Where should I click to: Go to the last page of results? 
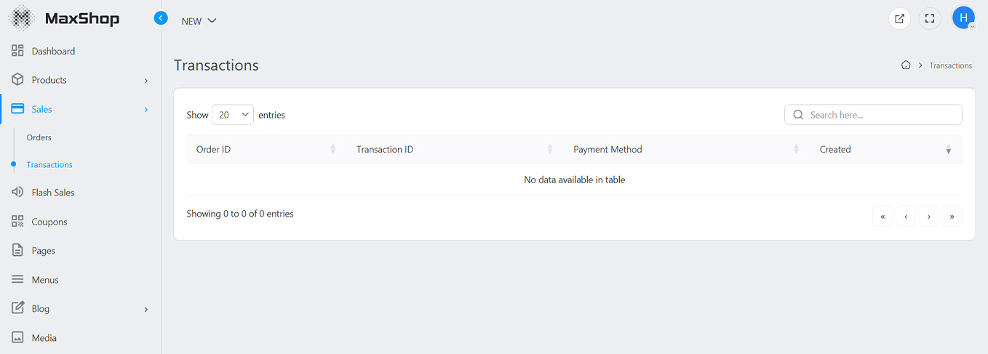pyautogui.click(x=952, y=216)
